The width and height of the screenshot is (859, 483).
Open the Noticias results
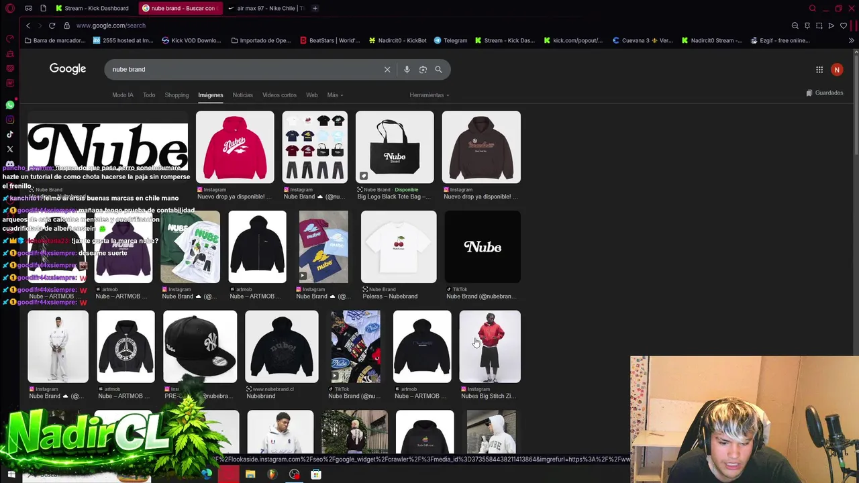tap(243, 95)
